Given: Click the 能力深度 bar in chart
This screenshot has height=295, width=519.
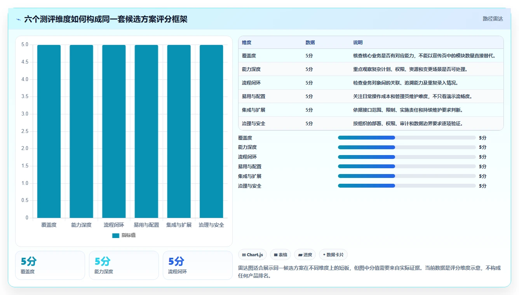Looking at the screenshot, I should tap(81, 131).
